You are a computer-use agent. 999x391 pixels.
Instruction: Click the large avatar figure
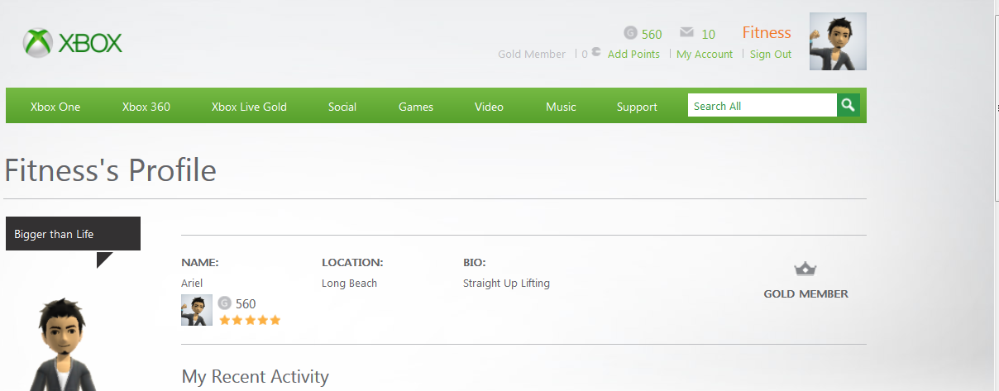(62, 344)
